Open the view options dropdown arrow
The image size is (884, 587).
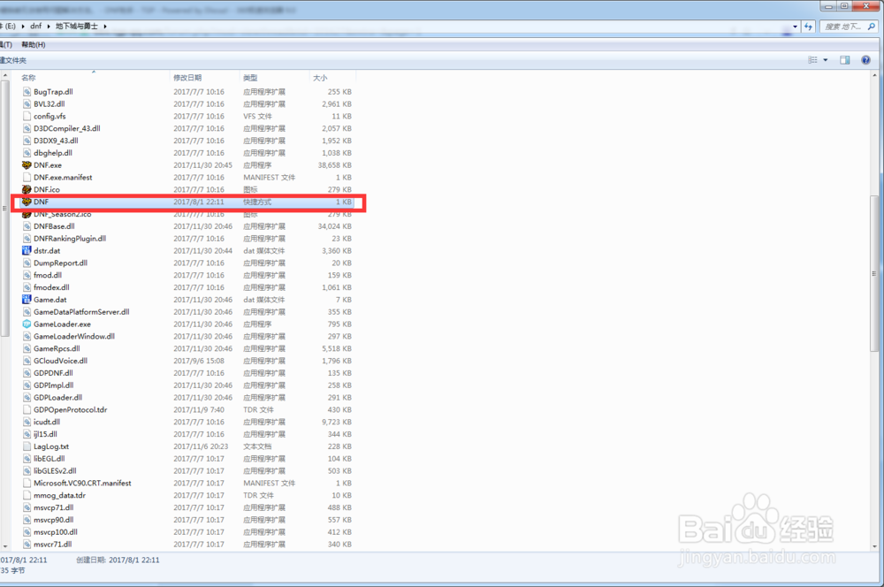point(826,60)
